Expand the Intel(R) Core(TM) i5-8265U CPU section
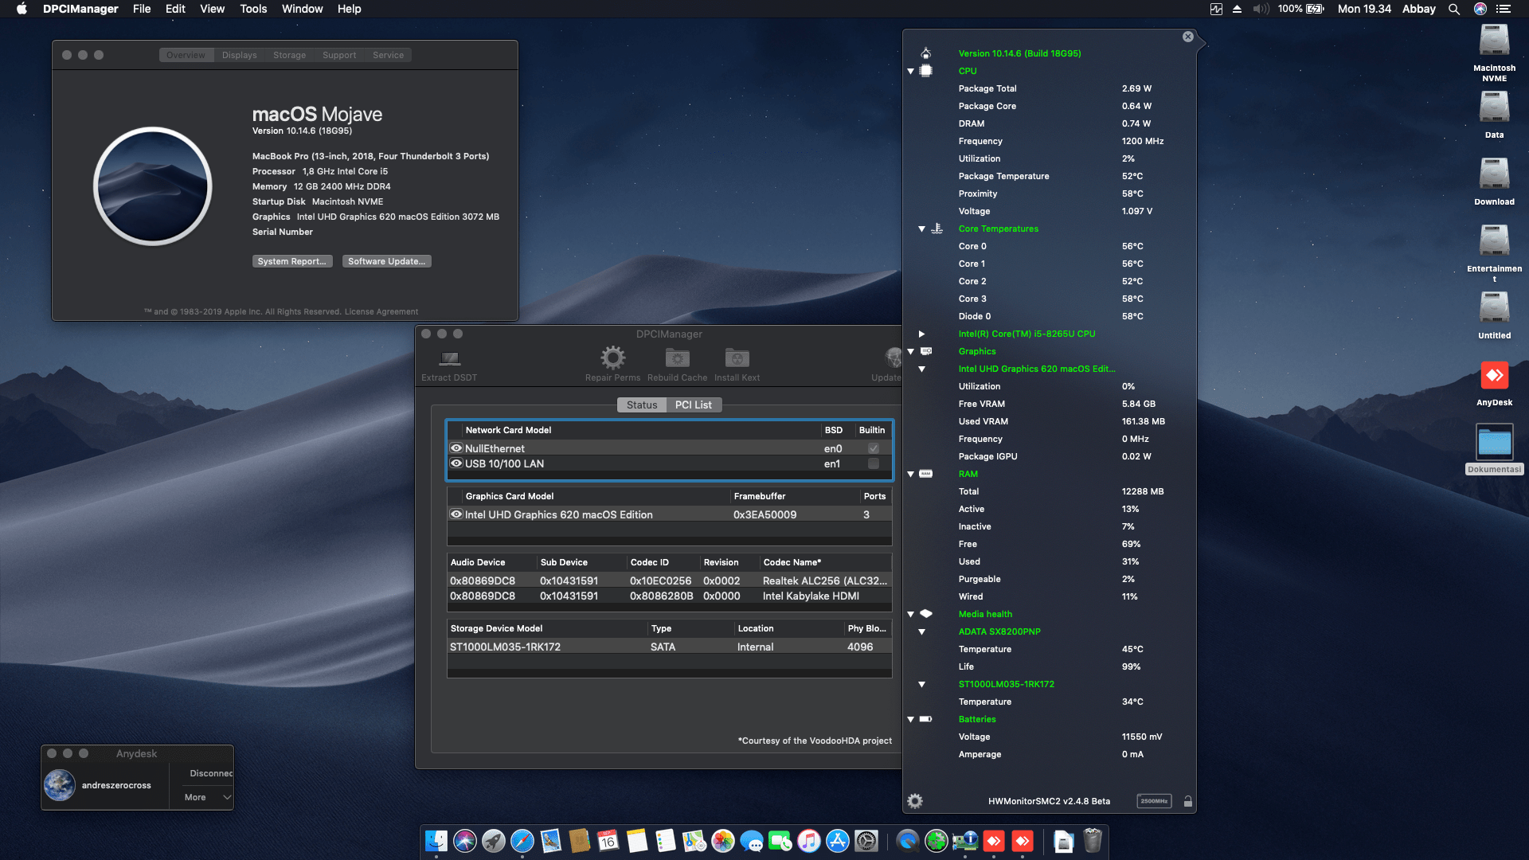The width and height of the screenshot is (1529, 860). click(x=921, y=334)
